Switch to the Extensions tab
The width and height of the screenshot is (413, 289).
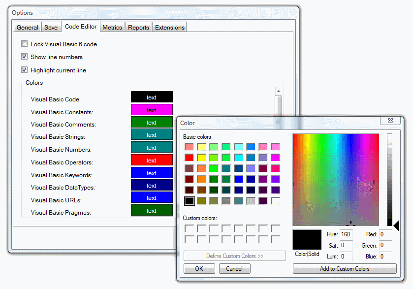point(170,28)
